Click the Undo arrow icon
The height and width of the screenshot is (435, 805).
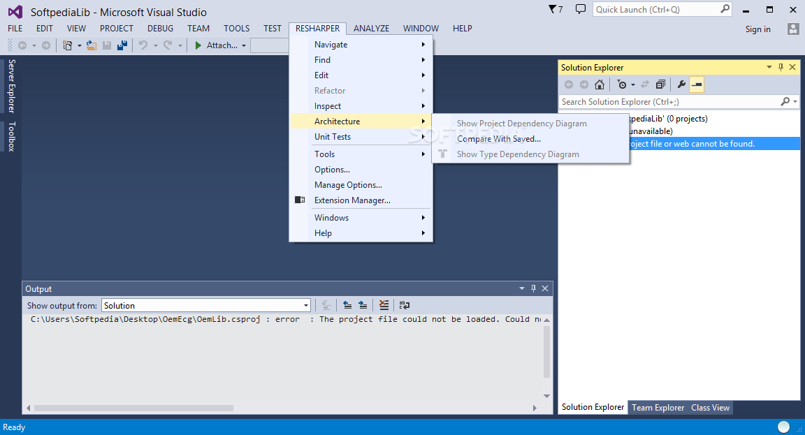coord(143,45)
